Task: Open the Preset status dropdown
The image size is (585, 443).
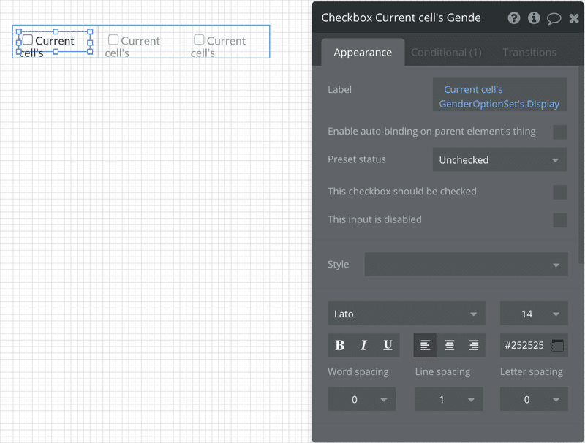Action: 500,159
